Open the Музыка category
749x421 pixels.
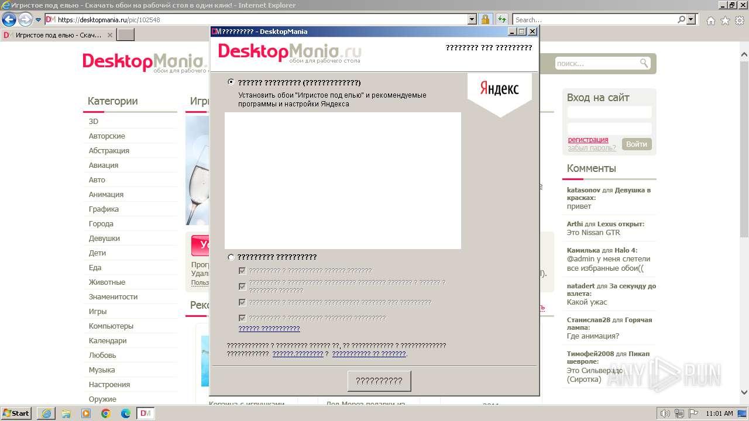pyautogui.click(x=102, y=370)
